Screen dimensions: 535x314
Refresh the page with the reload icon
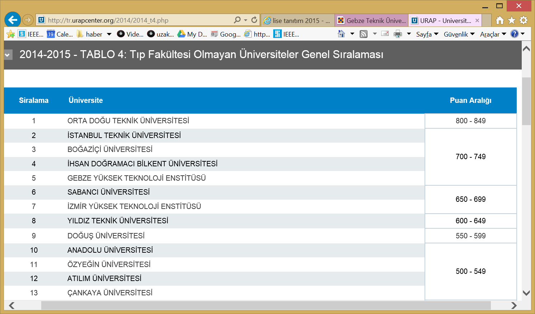(x=254, y=20)
